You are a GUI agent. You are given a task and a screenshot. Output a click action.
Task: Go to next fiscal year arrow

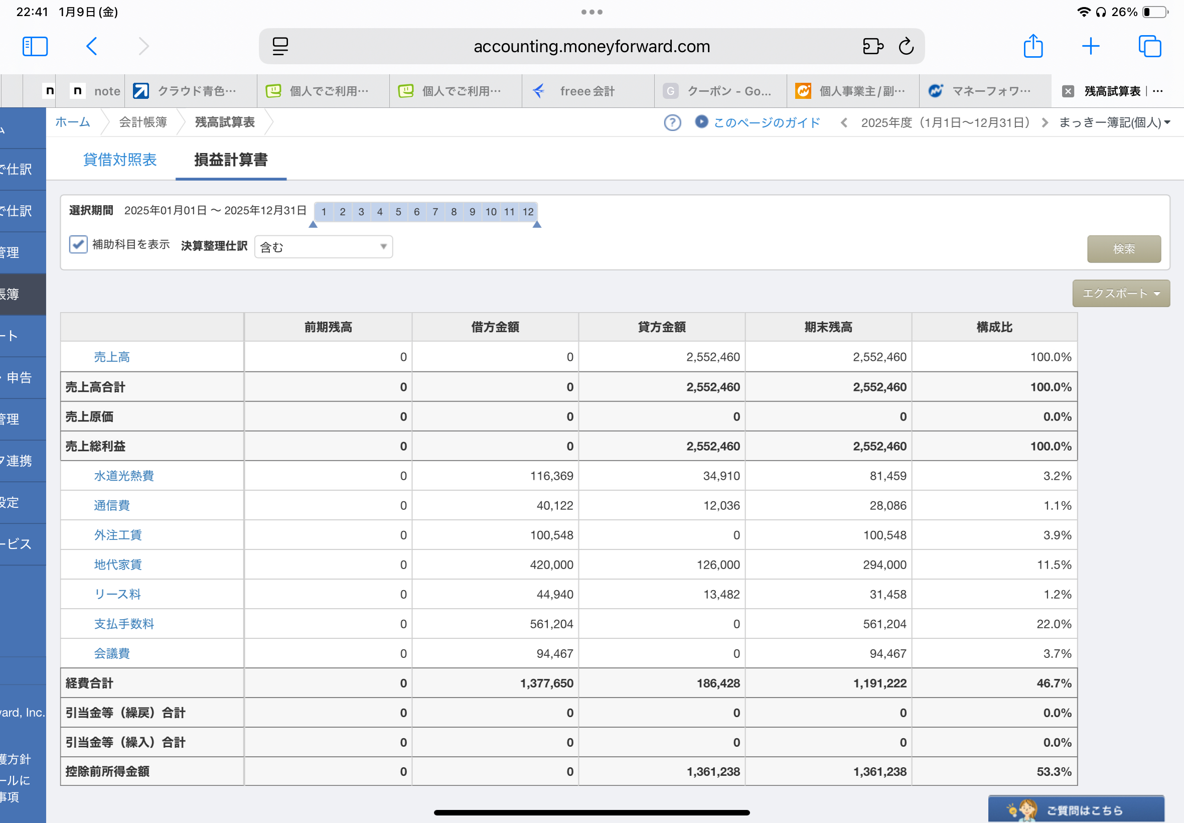pos(1045,123)
